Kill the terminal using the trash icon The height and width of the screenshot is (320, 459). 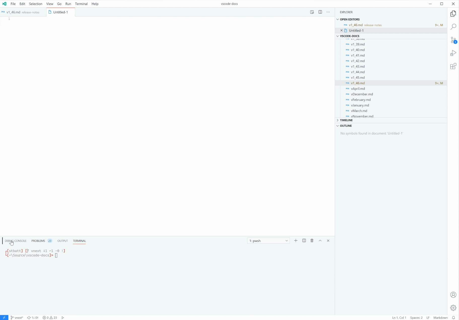(312, 241)
